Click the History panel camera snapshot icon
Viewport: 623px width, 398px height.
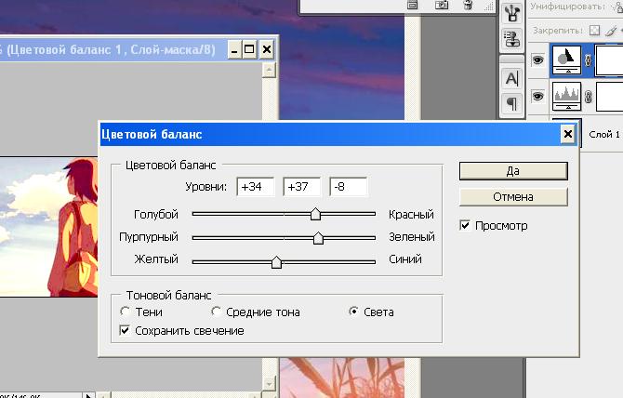pyautogui.click(x=441, y=6)
